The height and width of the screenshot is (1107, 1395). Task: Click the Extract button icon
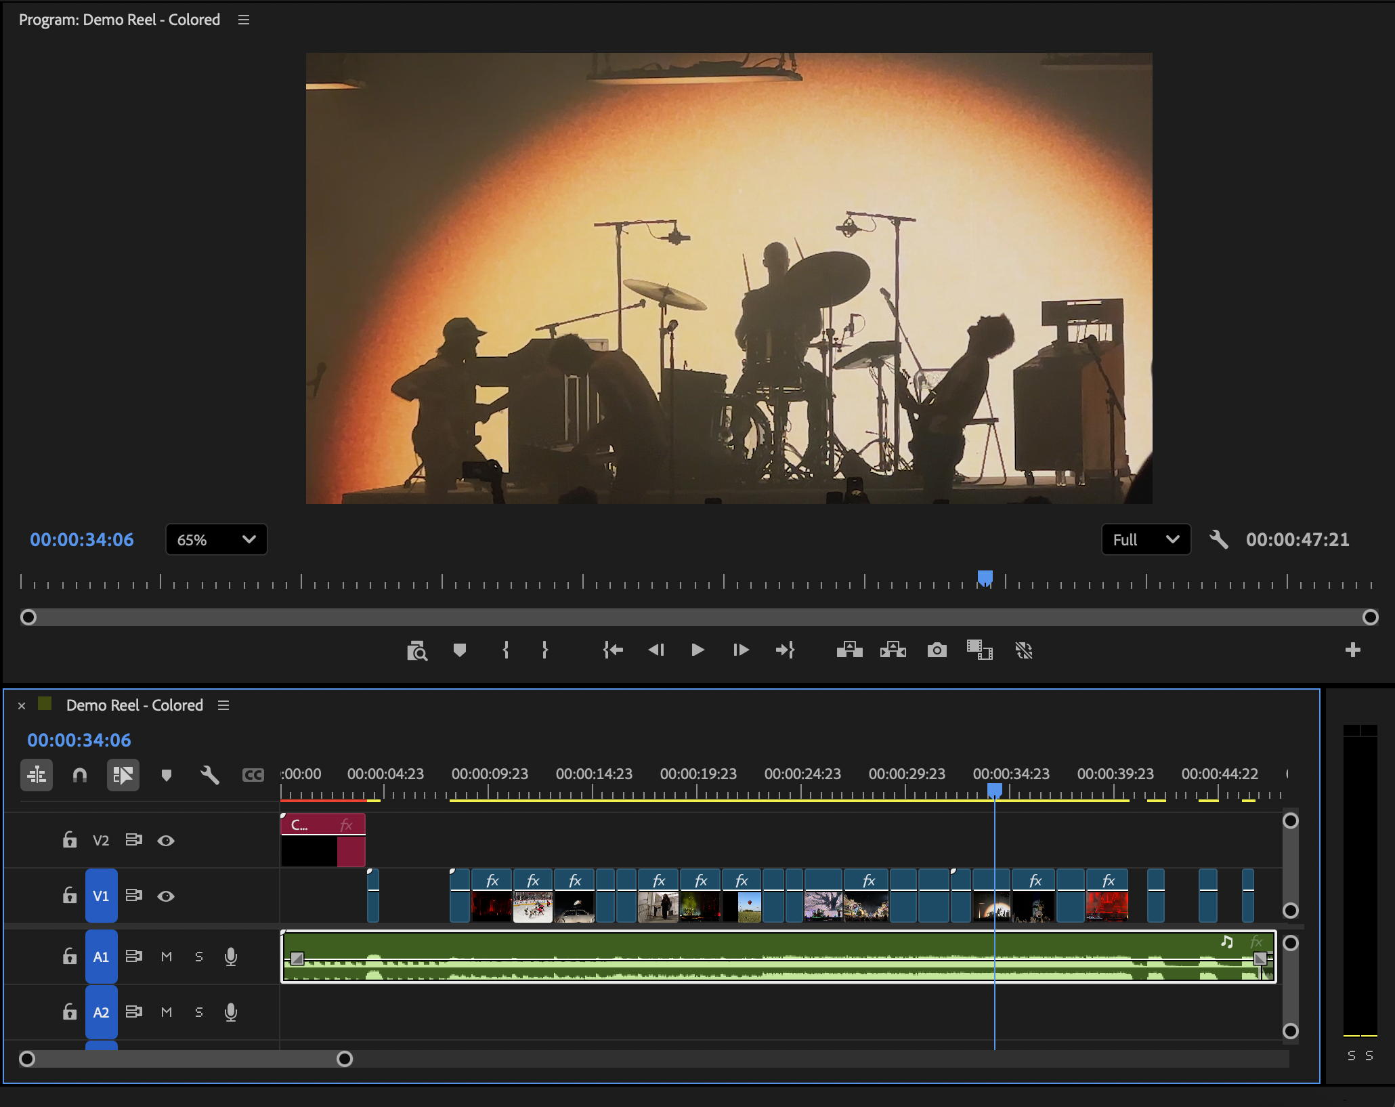[x=893, y=650]
